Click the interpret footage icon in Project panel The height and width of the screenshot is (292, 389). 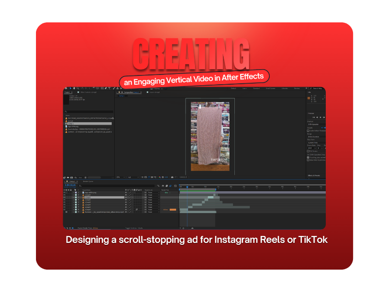pos(65,178)
